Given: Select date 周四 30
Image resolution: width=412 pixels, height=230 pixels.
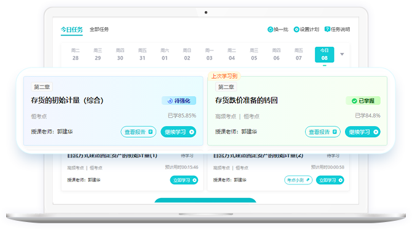Looking at the screenshot, I should 120,54.
